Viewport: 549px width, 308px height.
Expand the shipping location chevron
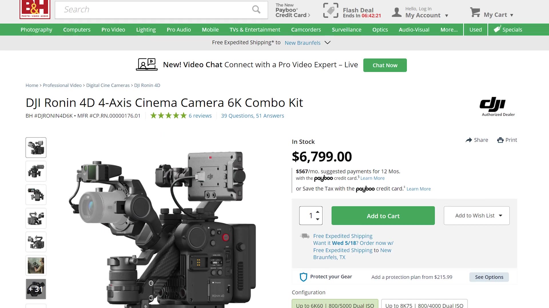click(328, 42)
